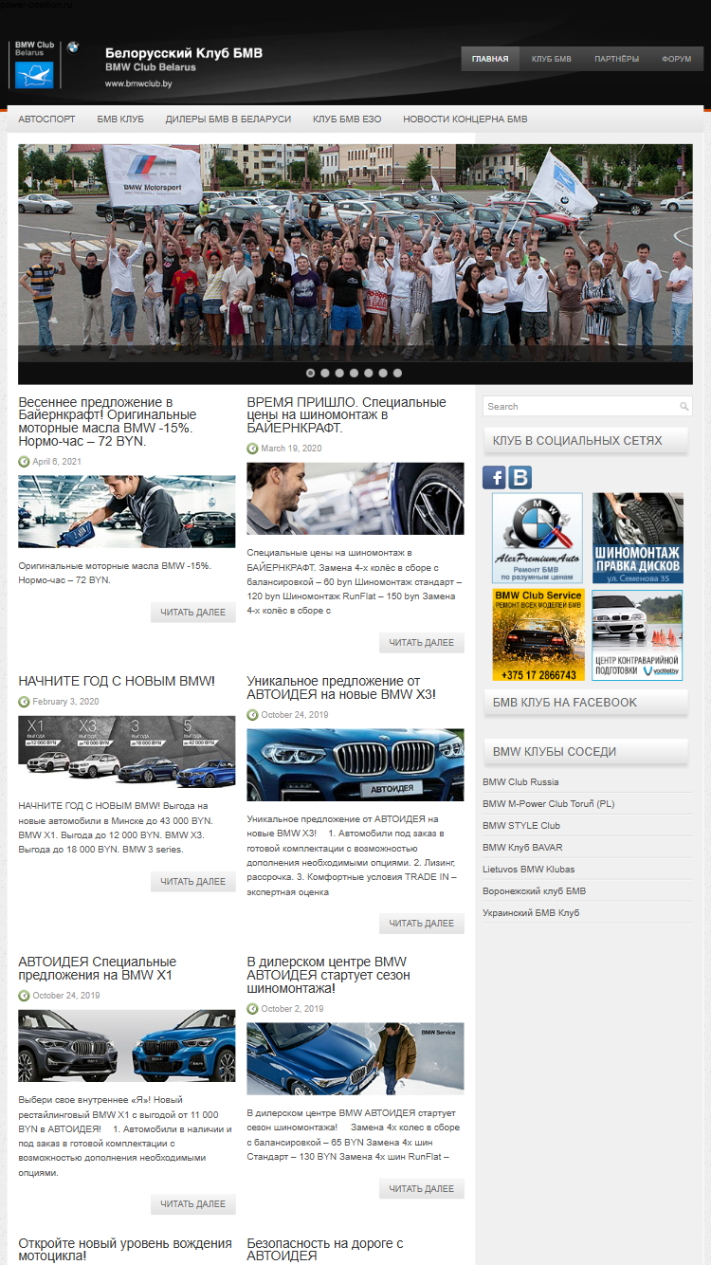Open two BMW X1 cars thumbnail
The width and height of the screenshot is (711, 1265).
pos(127,1046)
